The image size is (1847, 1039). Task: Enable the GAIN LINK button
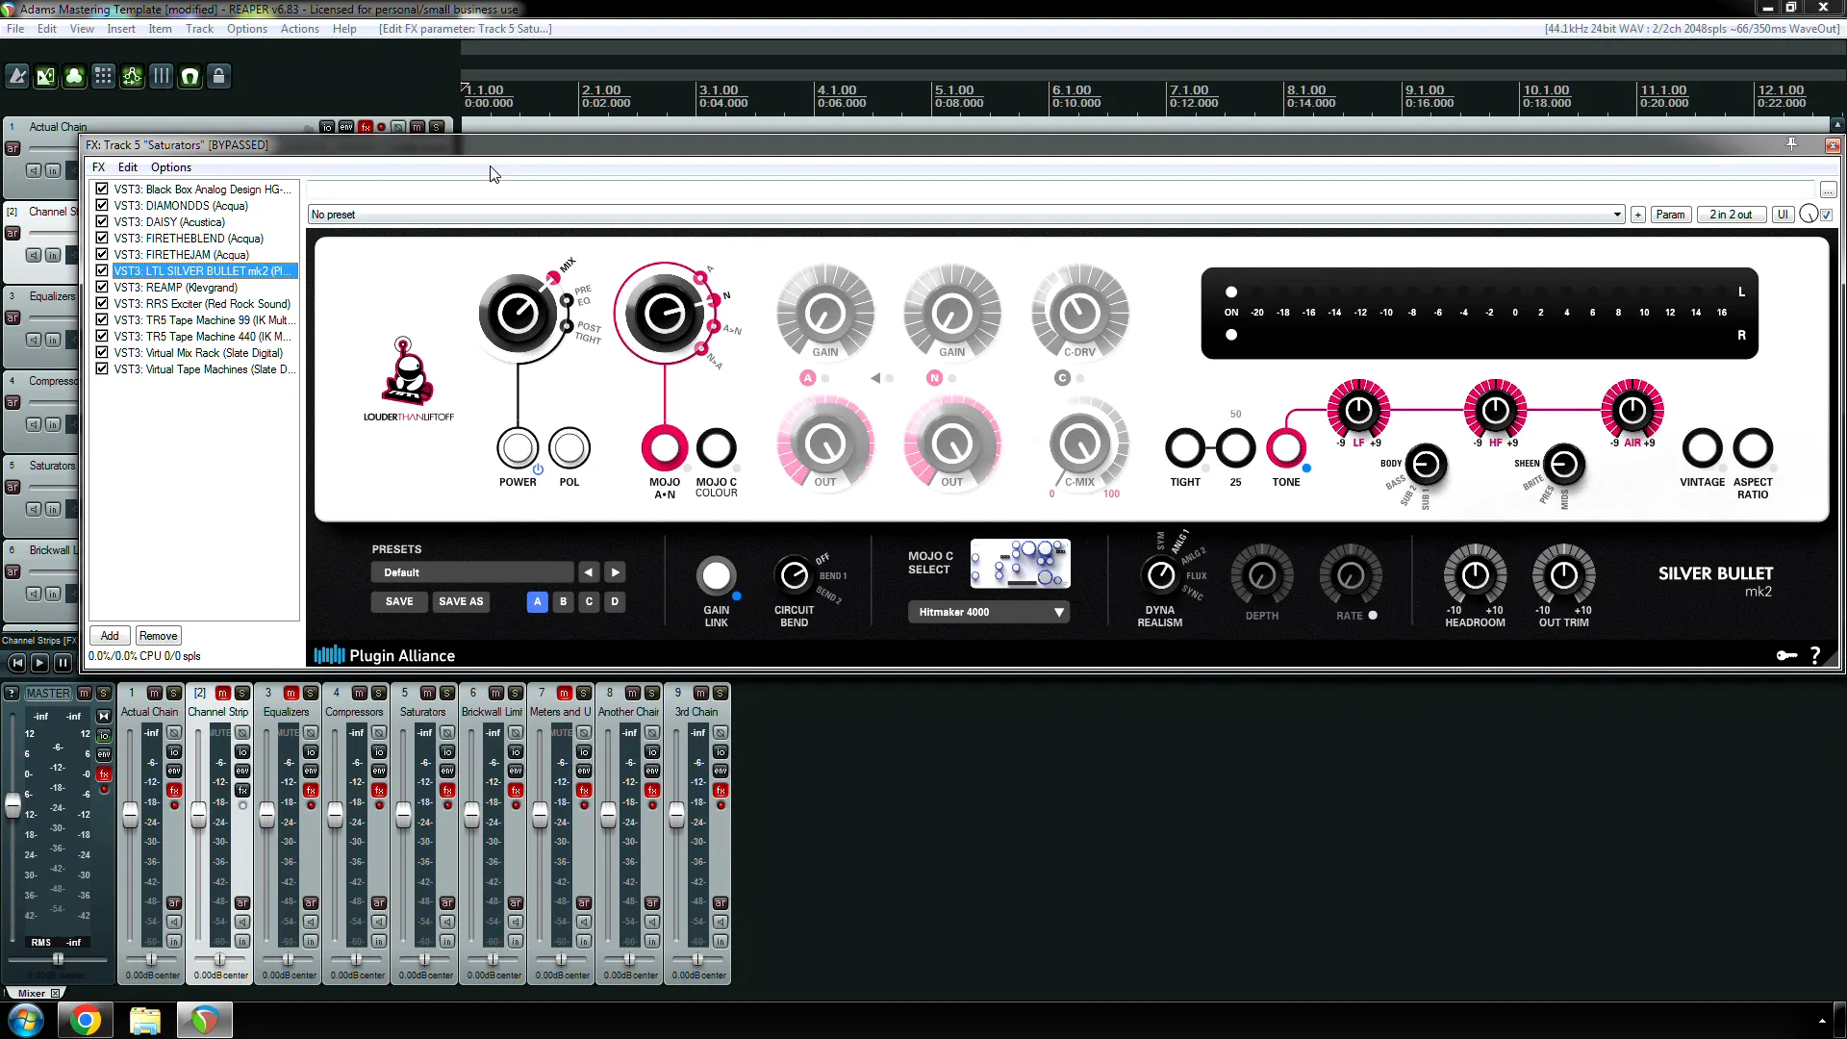(x=717, y=575)
